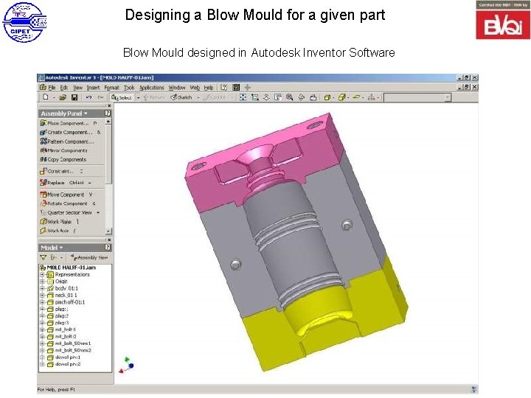Click the Assembly Panel help icon
This screenshot has width=531, height=398.
[x=108, y=114]
